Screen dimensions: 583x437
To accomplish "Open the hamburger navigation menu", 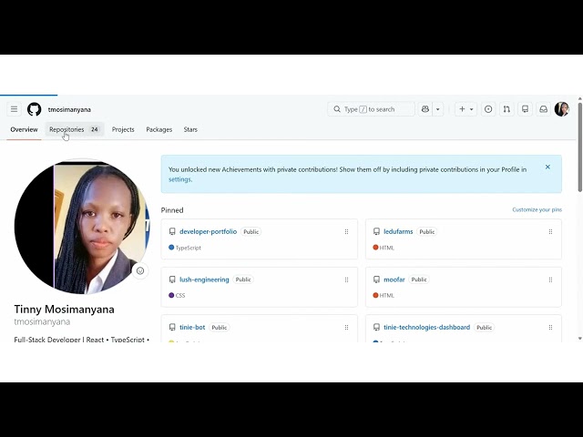I will coord(15,109).
